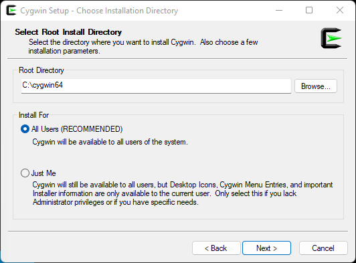This screenshot has width=356, height=263.
Task: Click the large Cygwin logo in the header
Action: (x=331, y=38)
